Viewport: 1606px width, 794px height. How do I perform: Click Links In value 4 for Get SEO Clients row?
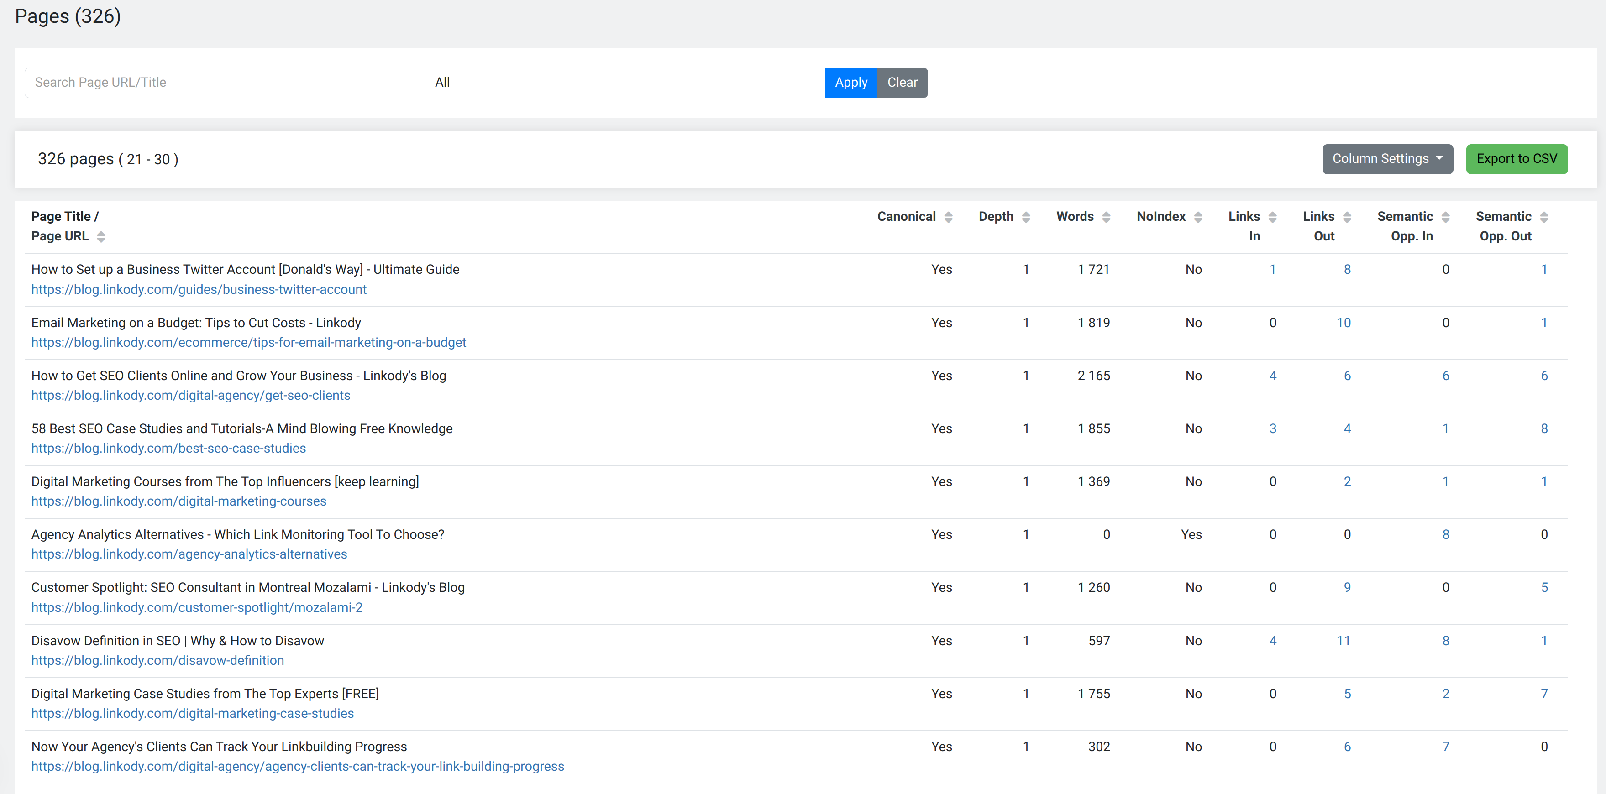pyautogui.click(x=1272, y=376)
